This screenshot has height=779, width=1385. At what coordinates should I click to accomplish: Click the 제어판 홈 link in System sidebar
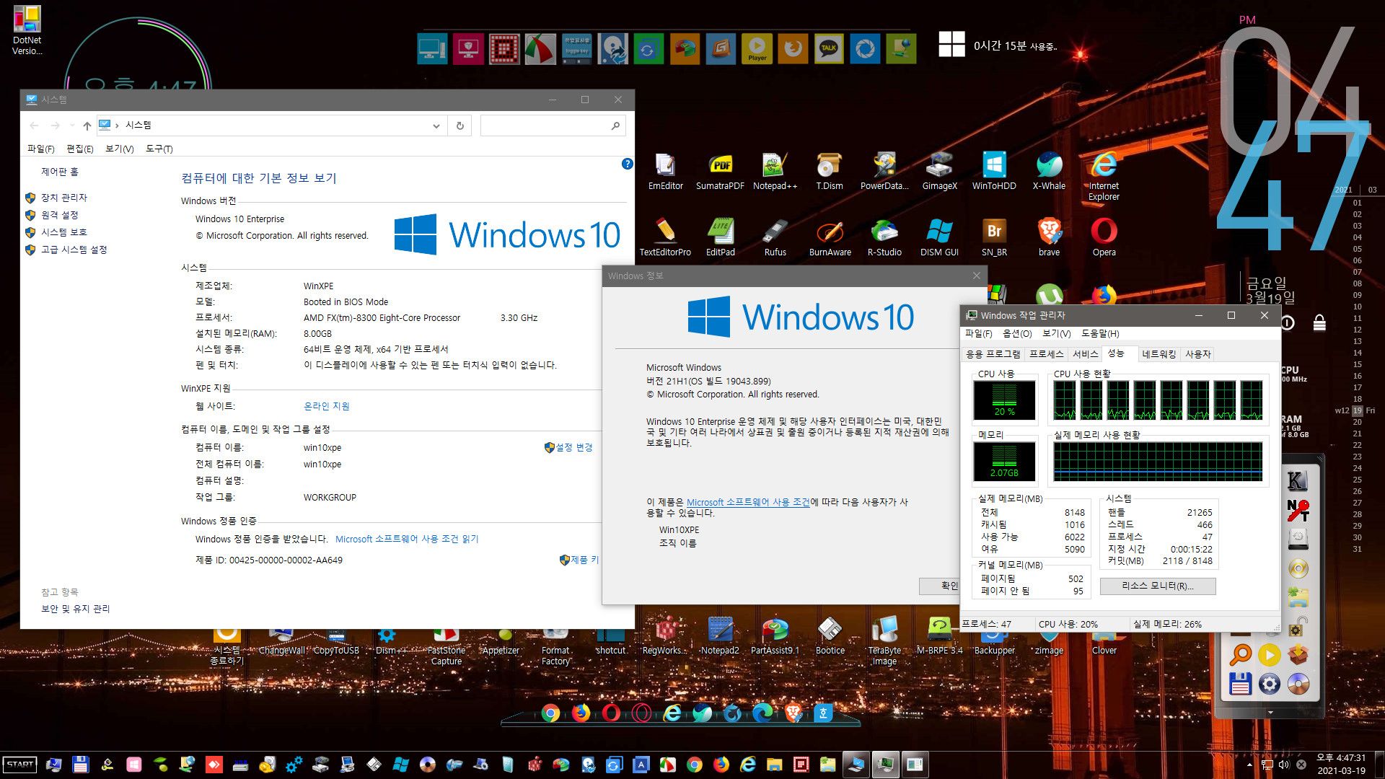[60, 172]
